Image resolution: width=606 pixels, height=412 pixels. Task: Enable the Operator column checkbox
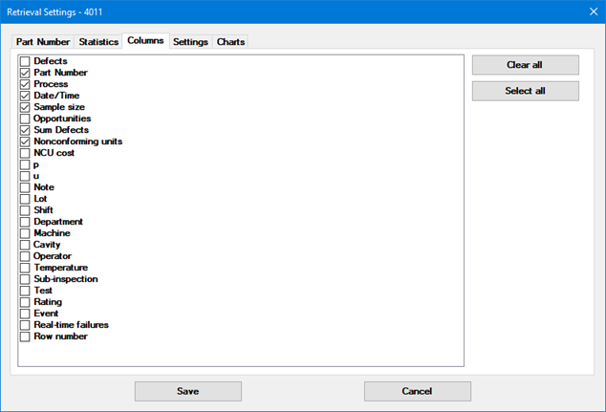25,256
